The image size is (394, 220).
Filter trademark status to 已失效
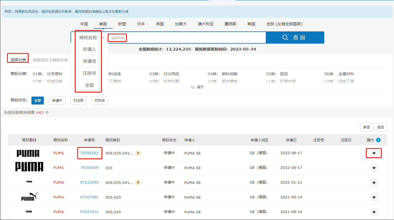tap(100, 101)
